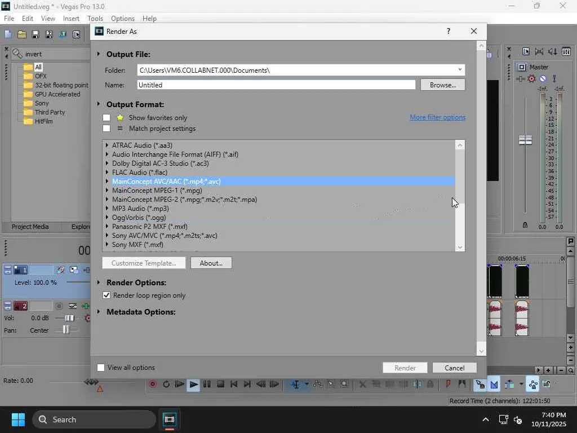Open More filter options link
The image size is (577, 433).
[x=437, y=117]
